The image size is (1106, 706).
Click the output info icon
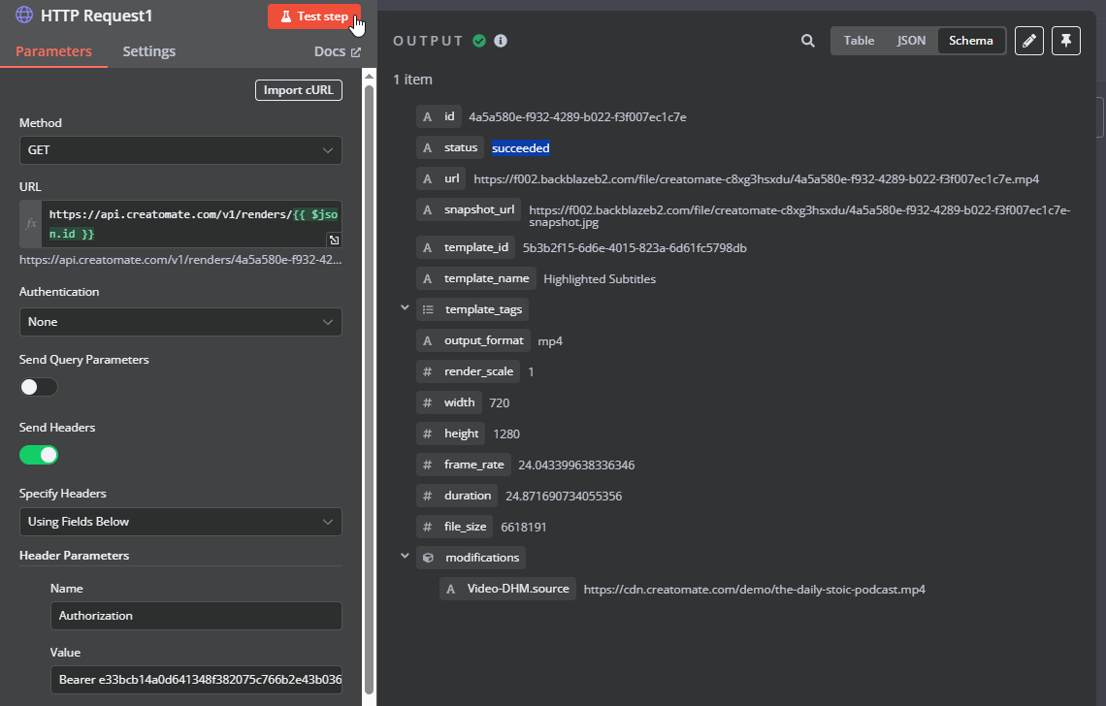pos(501,41)
